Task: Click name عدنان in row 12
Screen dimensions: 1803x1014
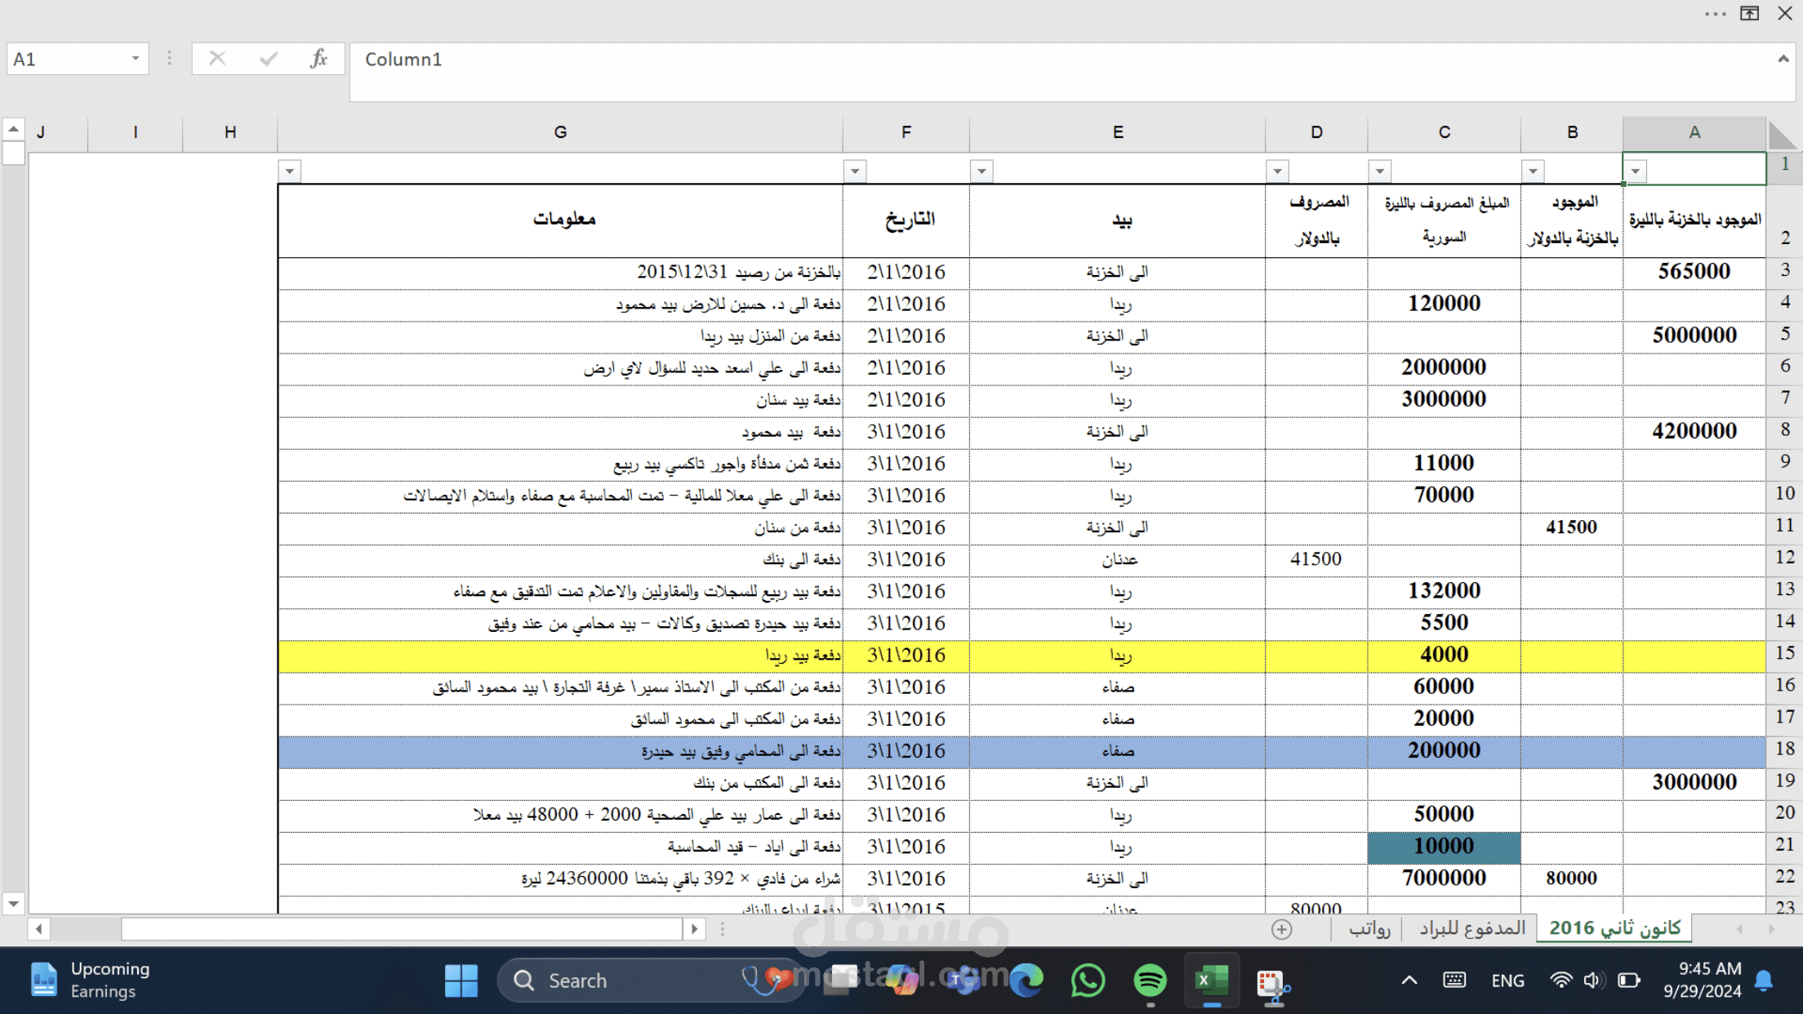Action: point(1120,559)
